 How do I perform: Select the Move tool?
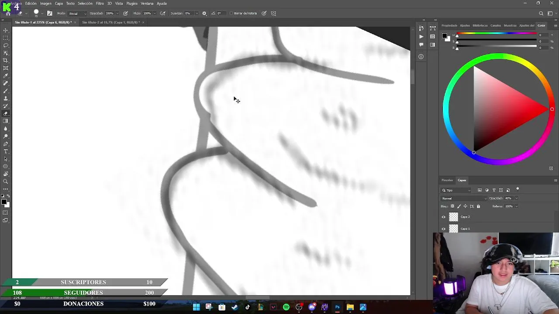[6, 31]
